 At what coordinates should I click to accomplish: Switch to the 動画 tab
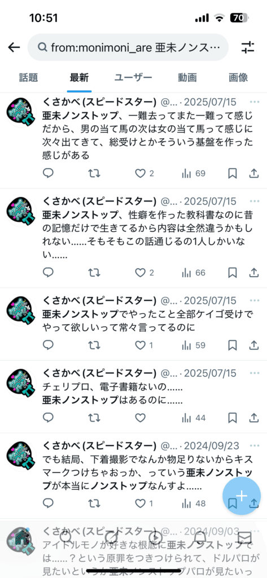tap(187, 77)
